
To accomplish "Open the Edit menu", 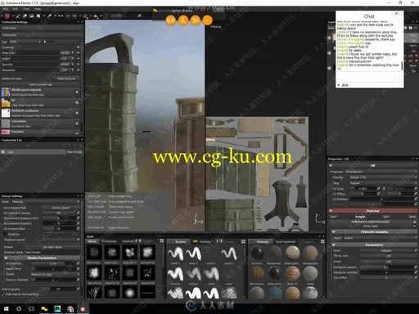I will tap(16, 9).
